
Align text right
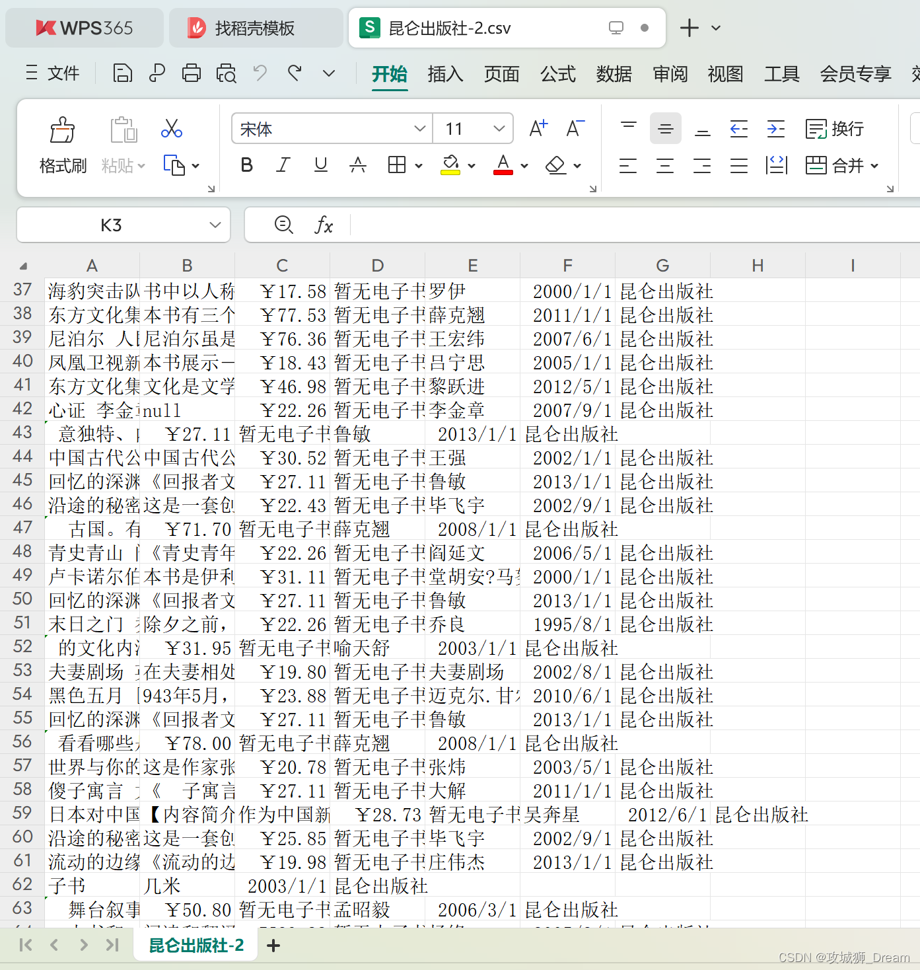click(702, 165)
